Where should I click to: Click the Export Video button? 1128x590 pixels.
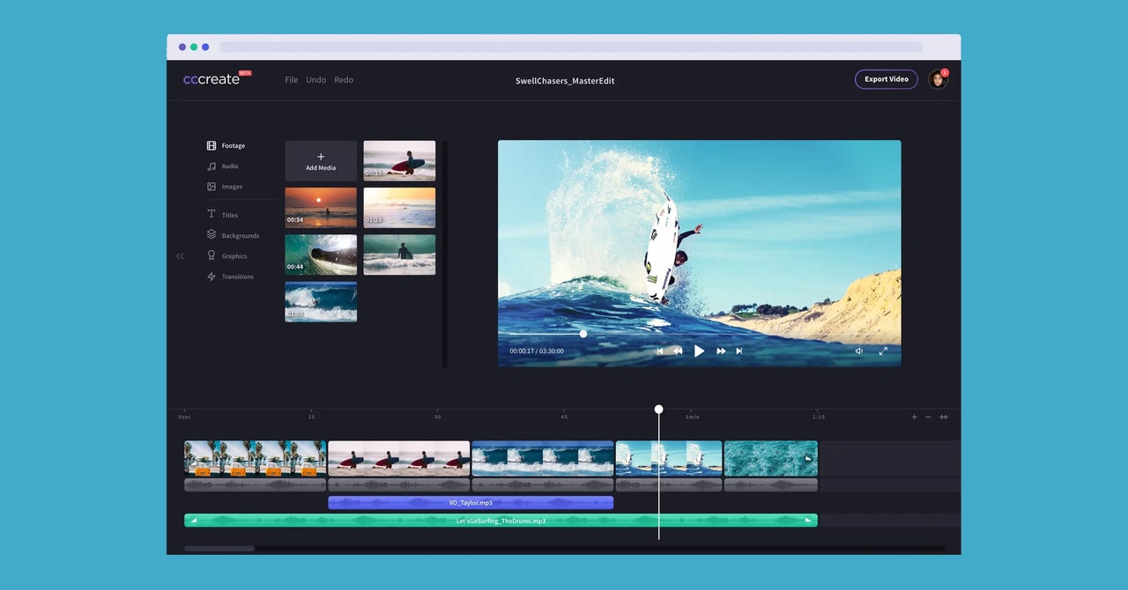pyautogui.click(x=887, y=79)
